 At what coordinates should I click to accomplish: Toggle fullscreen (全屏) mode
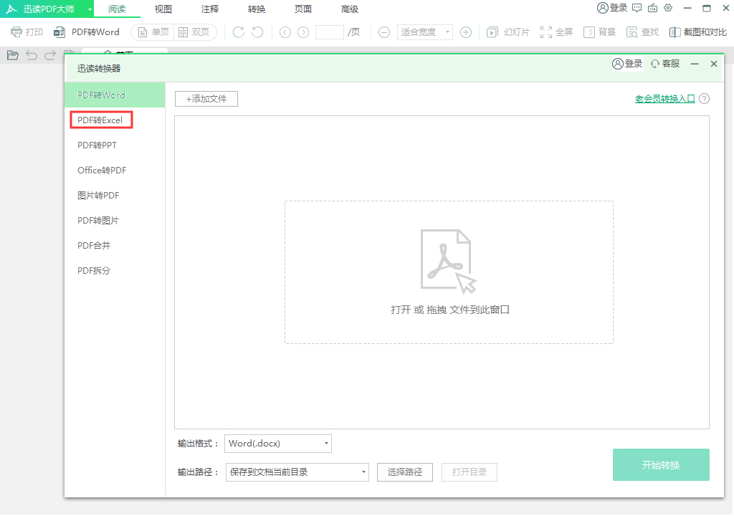pyautogui.click(x=556, y=32)
